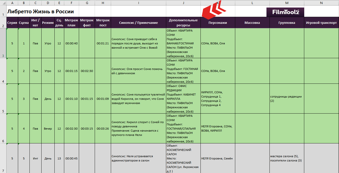Click the 'Инт' cell of scene 5
This screenshot has width=339, height=173.
pyautogui.click(x=35, y=158)
